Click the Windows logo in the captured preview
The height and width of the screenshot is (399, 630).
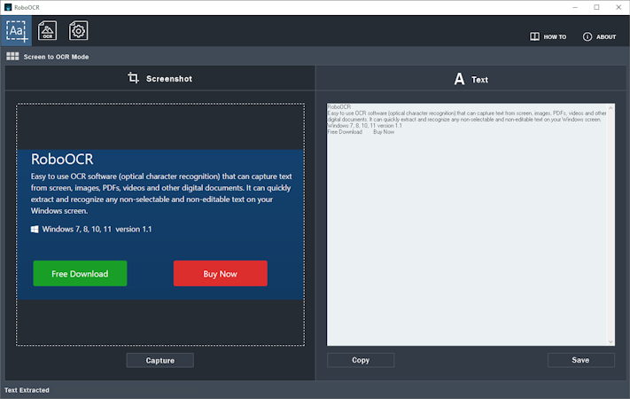pos(35,230)
